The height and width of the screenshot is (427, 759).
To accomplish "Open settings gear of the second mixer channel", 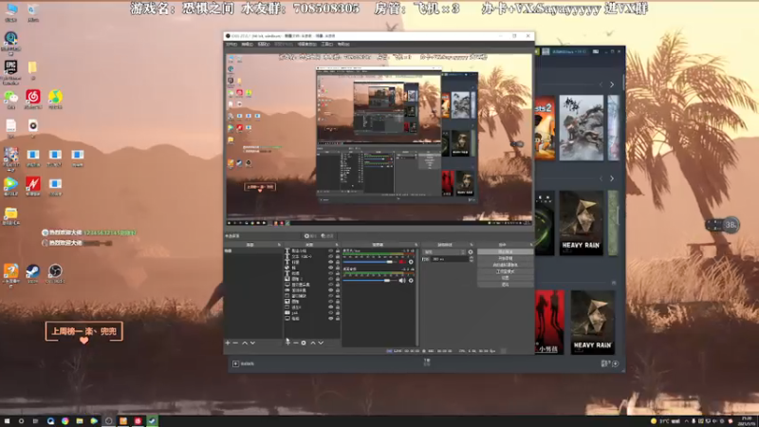I will [411, 280].
